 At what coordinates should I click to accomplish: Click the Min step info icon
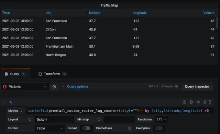(99, 120)
